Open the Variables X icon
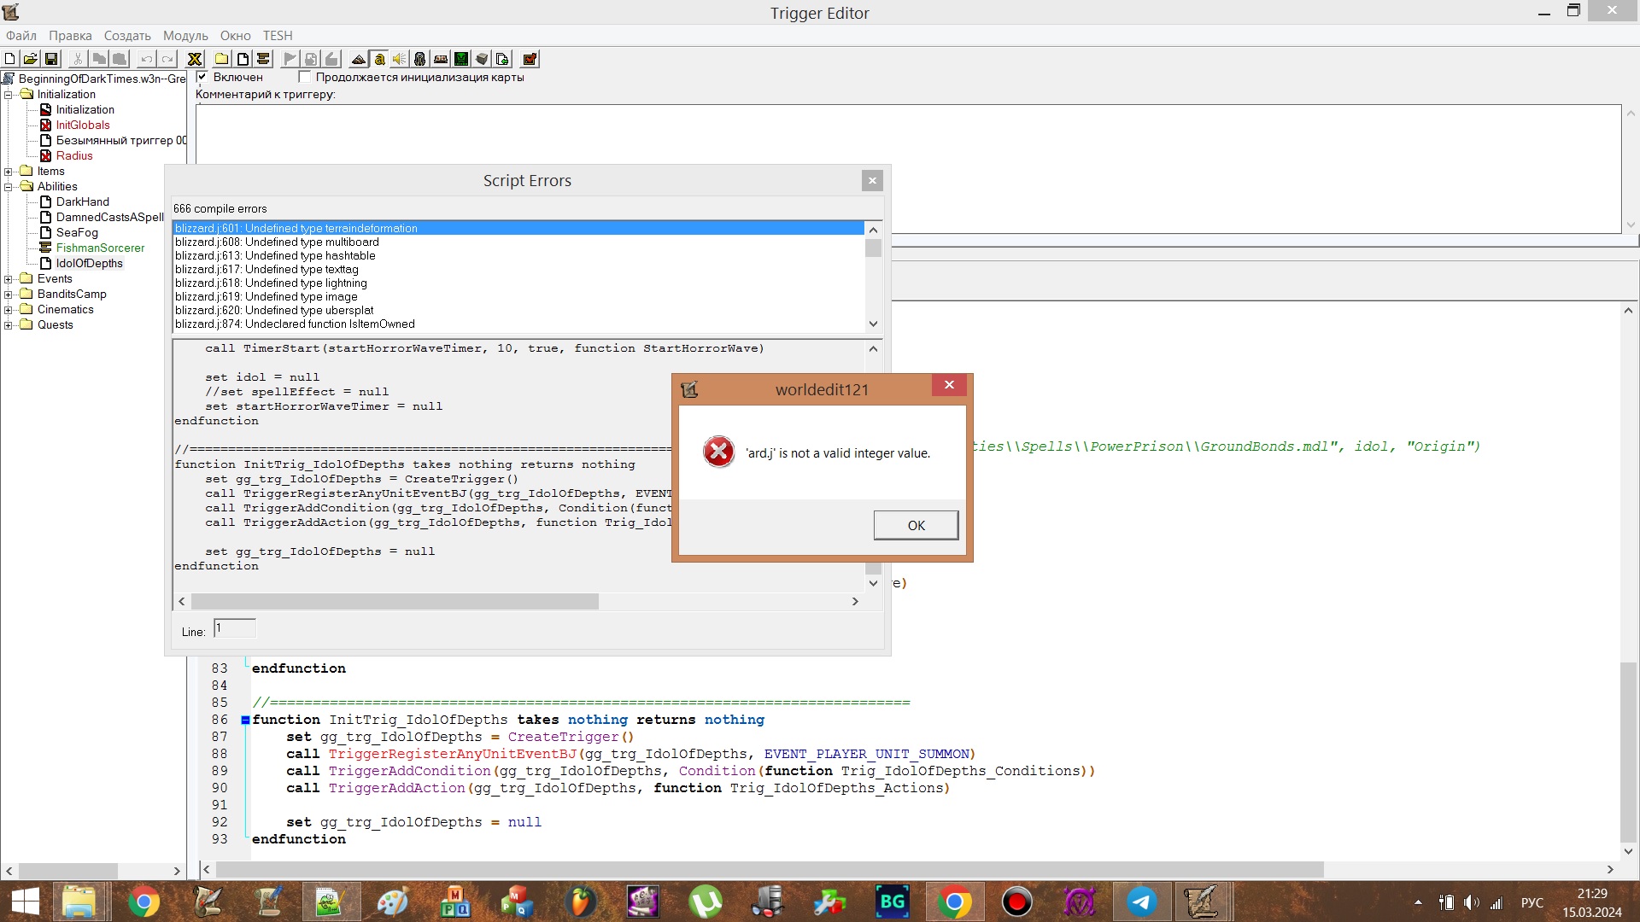Screen dimensions: 1640x922 coord(195,59)
